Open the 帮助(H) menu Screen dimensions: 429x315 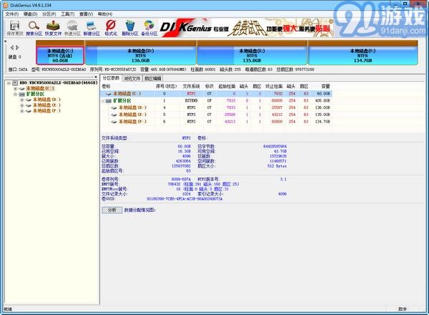[105, 14]
